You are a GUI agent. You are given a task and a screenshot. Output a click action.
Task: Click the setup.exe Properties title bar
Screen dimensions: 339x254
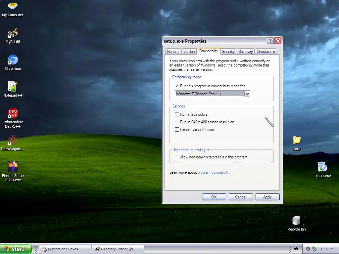pyautogui.click(x=214, y=41)
